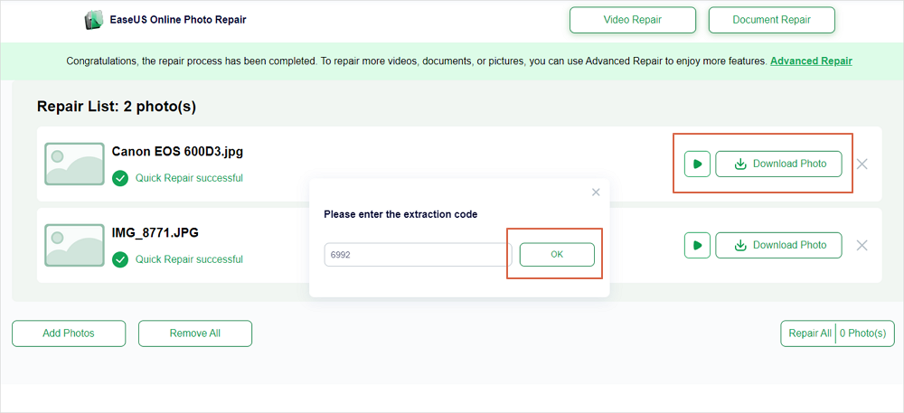Click the extraction code input field
This screenshot has width=904, height=413.
pyautogui.click(x=418, y=255)
